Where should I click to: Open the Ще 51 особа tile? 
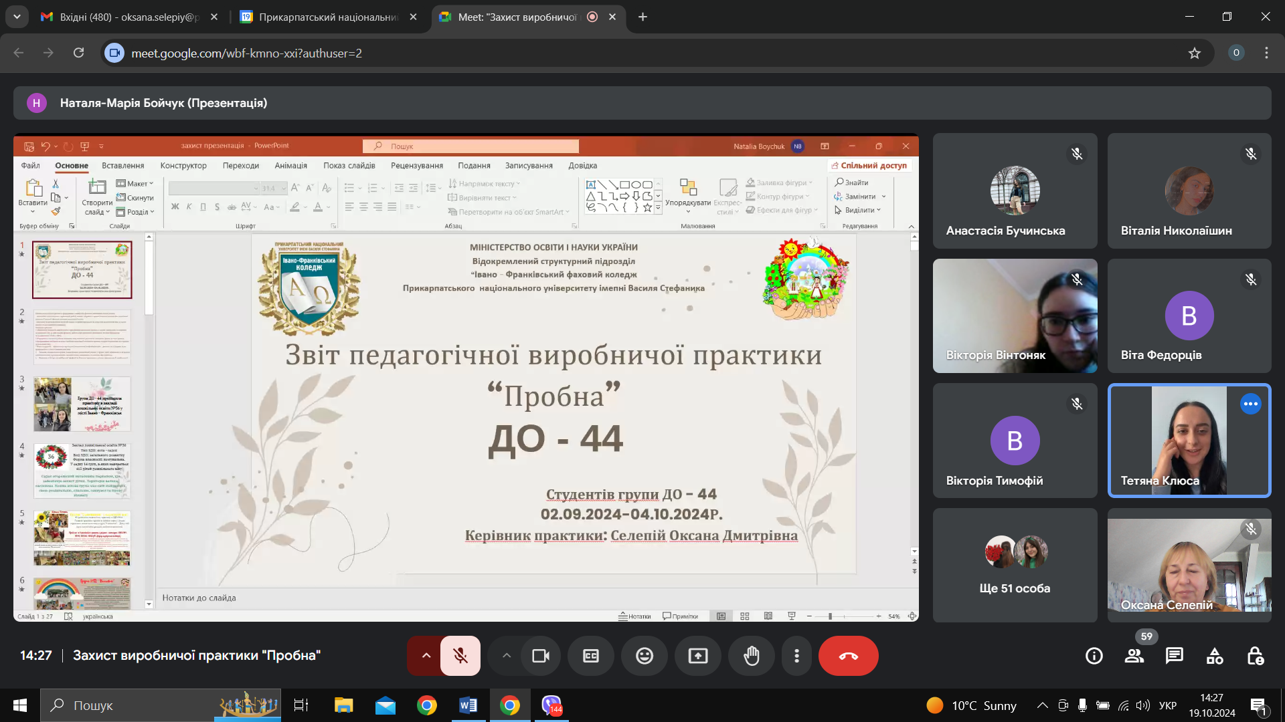click(x=1015, y=565)
